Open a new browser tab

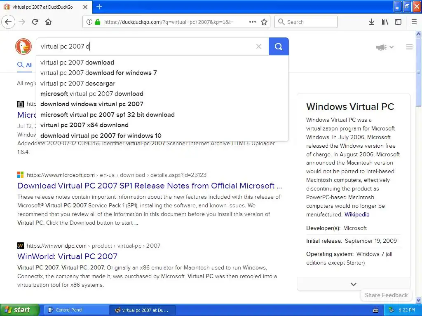click(x=99, y=7)
